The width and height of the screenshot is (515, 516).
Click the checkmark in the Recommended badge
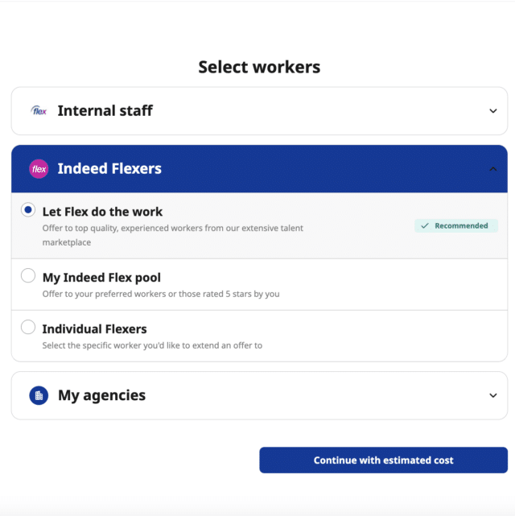click(x=425, y=225)
